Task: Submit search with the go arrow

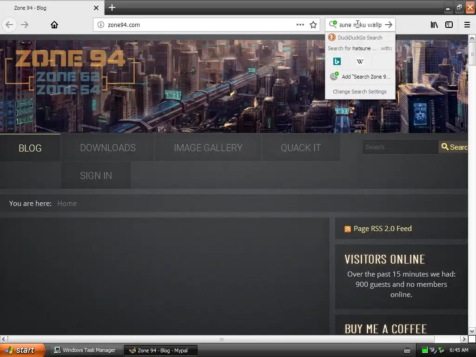Action: pos(389,25)
